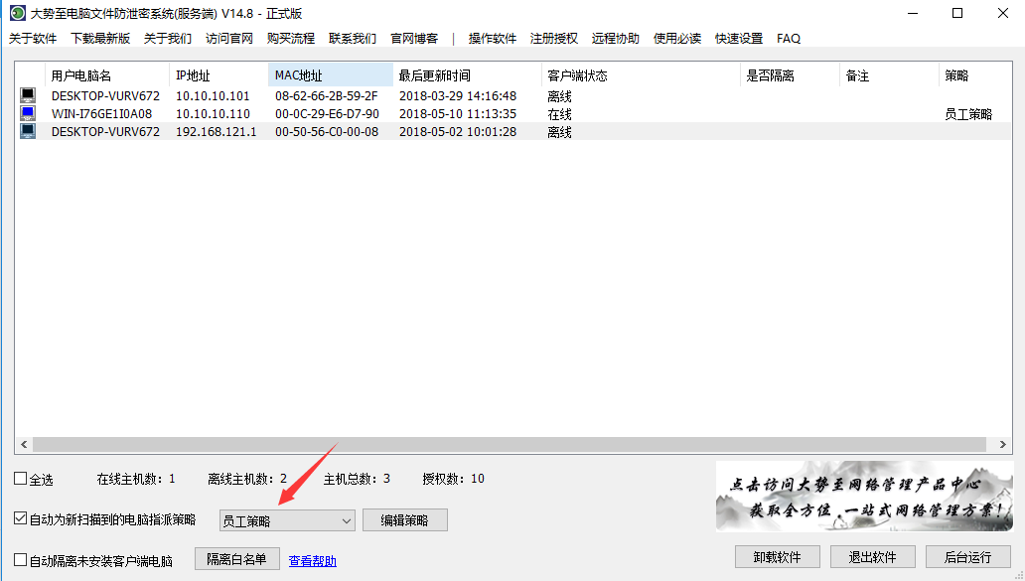
Task: Click the 隔离白名单 button
Action: point(236,559)
